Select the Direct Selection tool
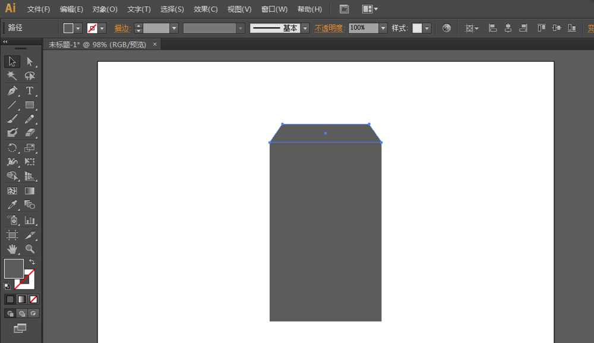Screen dimensions: 594x343 [x=30, y=61]
